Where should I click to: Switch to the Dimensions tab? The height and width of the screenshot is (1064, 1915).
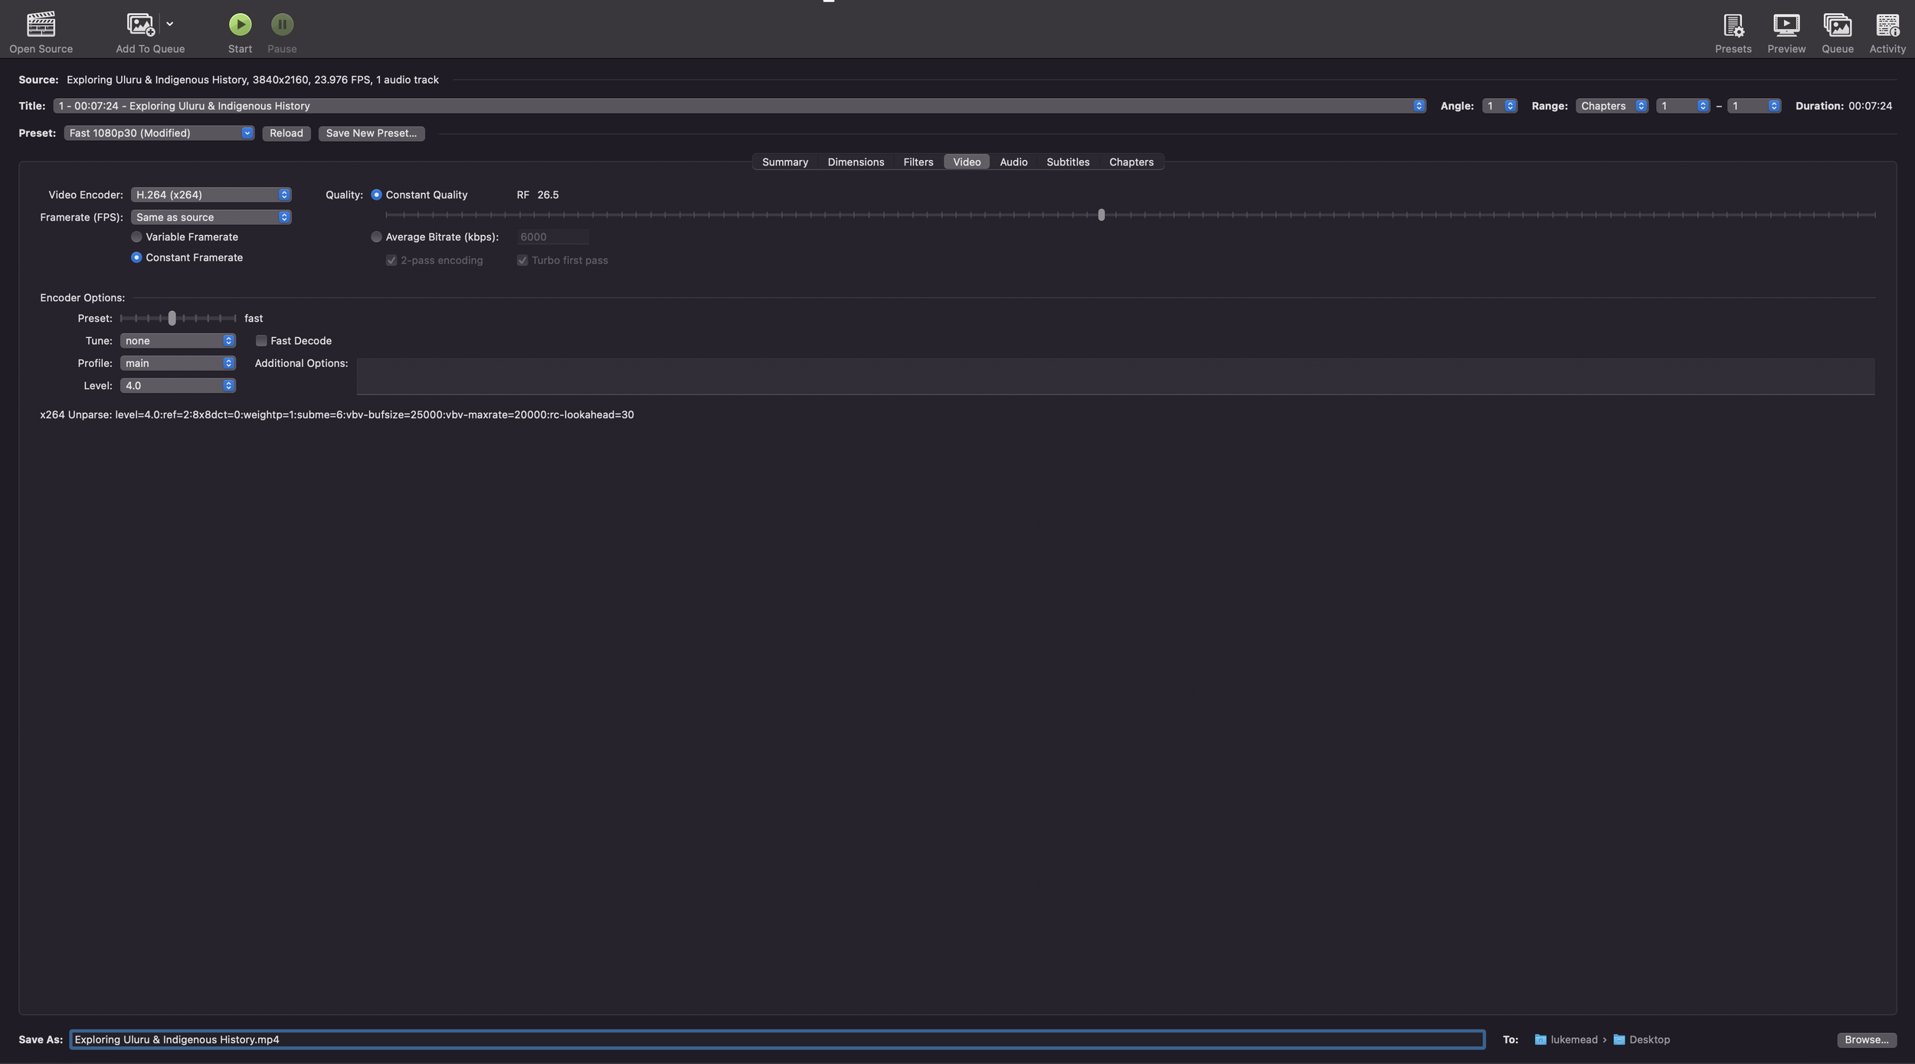(x=855, y=162)
